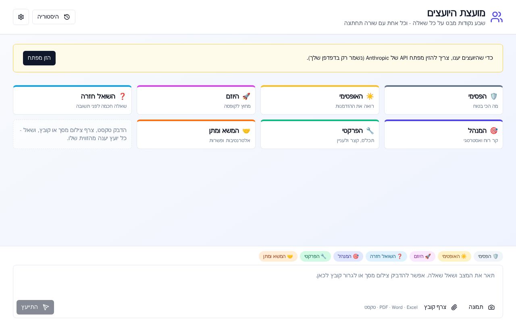Viewport: 516px width, 323px height.
Task: Click the subtitle 'שבע נקודות מבט' text
Action: pos(415,23)
